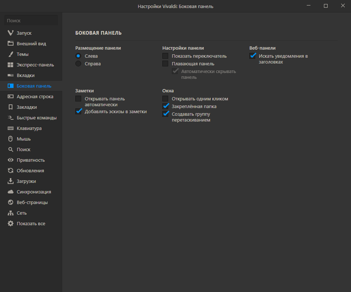Screen dimensions: 351x292
Task: Select the Справа panel placement radio
Action: pyautogui.click(x=78, y=64)
